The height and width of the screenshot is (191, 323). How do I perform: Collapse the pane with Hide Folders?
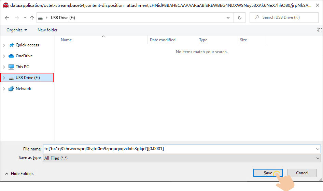pos(19,174)
